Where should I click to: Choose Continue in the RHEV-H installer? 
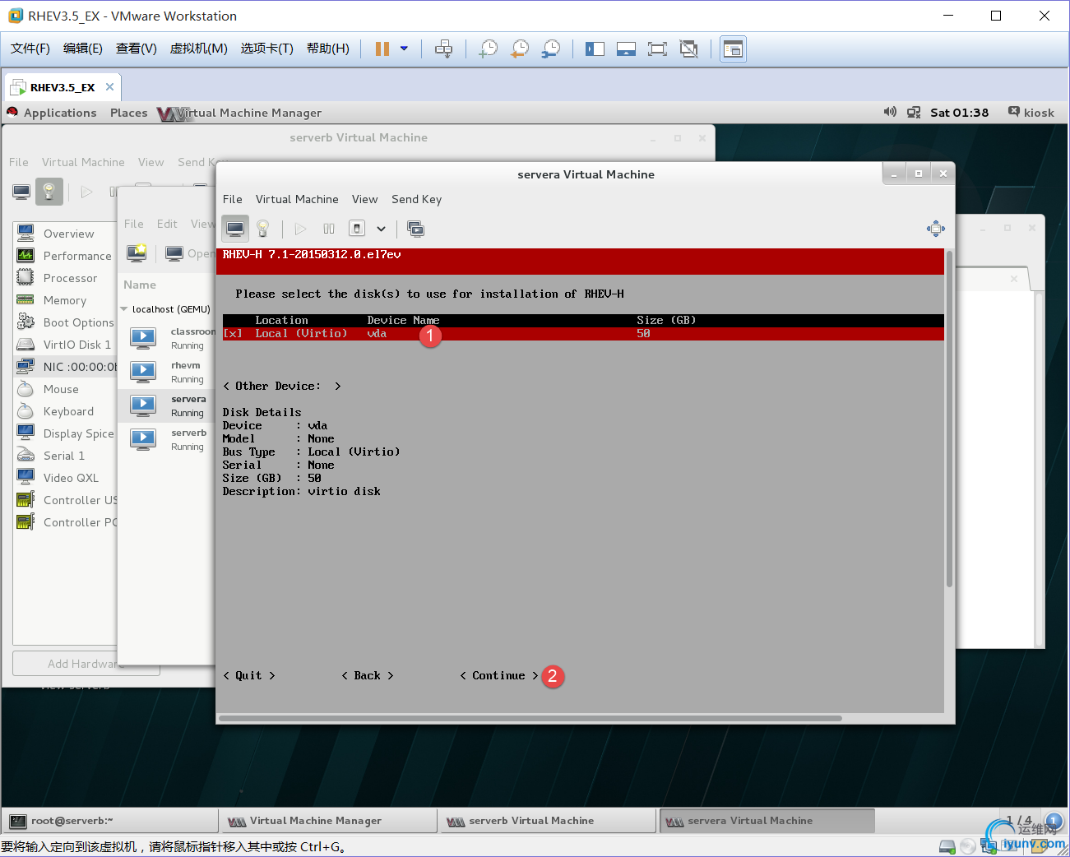499,676
